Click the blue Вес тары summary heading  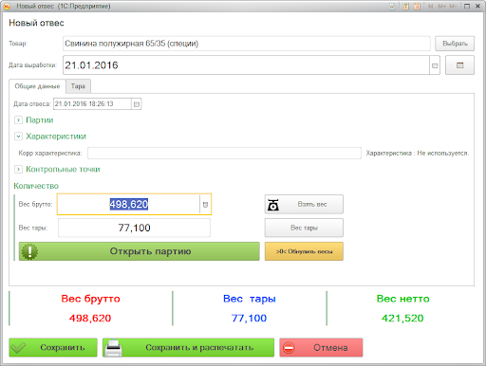pyautogui.click(x=250, y=299)
